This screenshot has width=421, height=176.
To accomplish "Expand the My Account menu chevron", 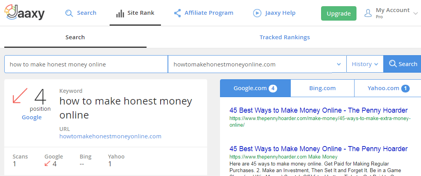I will pos(416,14).
